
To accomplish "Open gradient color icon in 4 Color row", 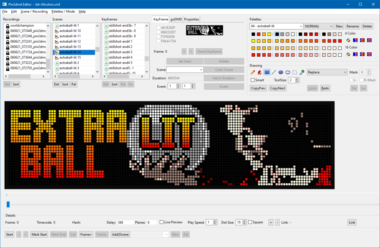I will 348,40.
